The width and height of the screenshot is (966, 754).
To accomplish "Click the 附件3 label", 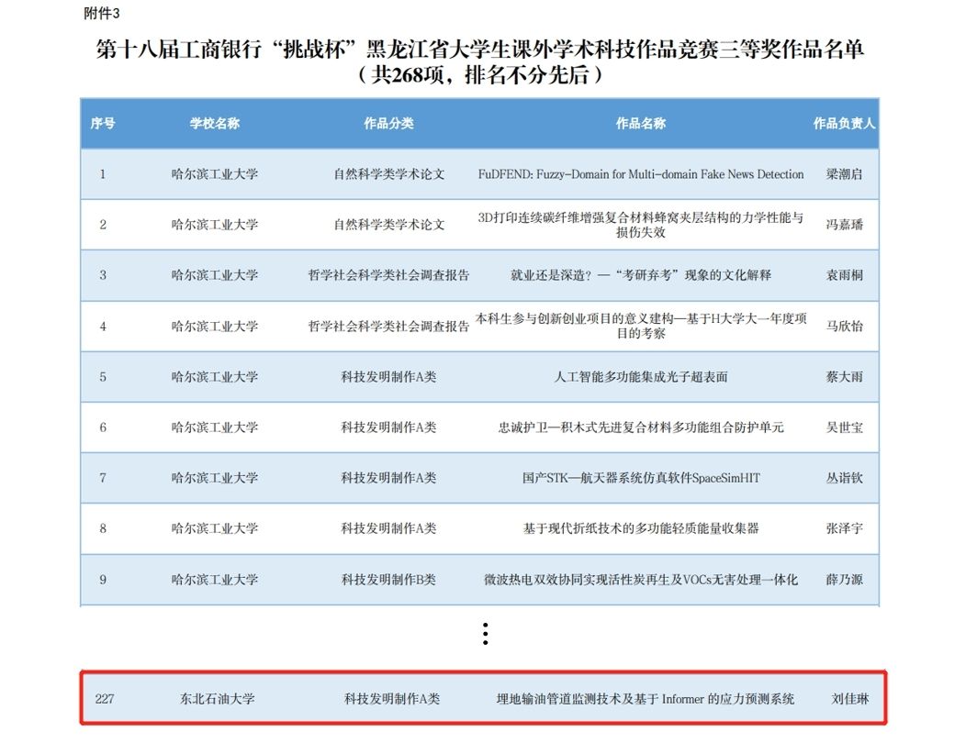I will point(102,14).
